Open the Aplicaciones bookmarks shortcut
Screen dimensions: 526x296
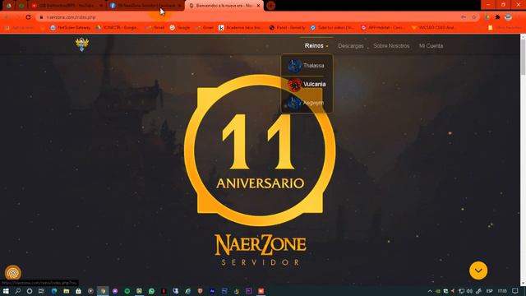coord(20,27)
